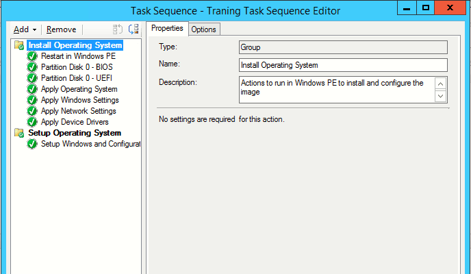Click the collapse all groups toolbar icon
The height and width of the screenshot is (274, 471).
click(133, 29)
